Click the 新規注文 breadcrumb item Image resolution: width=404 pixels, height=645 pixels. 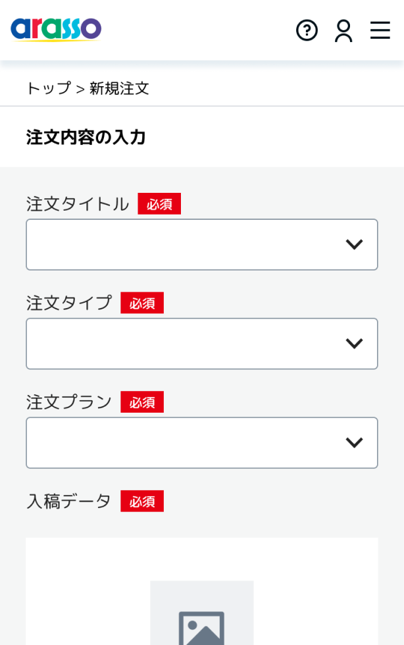click(119, 88)
